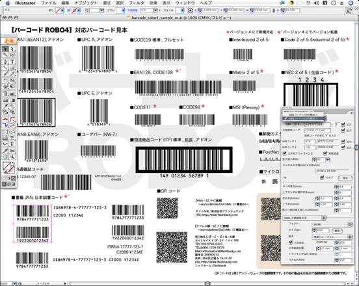Open the opacity value dropdown in control bar
Viewport: 359px width, 286px height.
155,10
